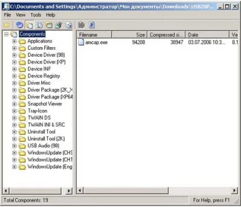Select the Components view toolbar icon

pos(30,25)
